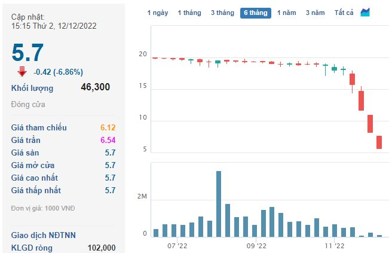Click the Giá trần label
389x253 pixels.
[x=26, y=141]
